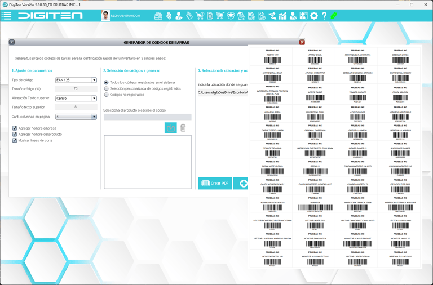
Task: Click the user with dollar sign icon
Action: point(293,16)
